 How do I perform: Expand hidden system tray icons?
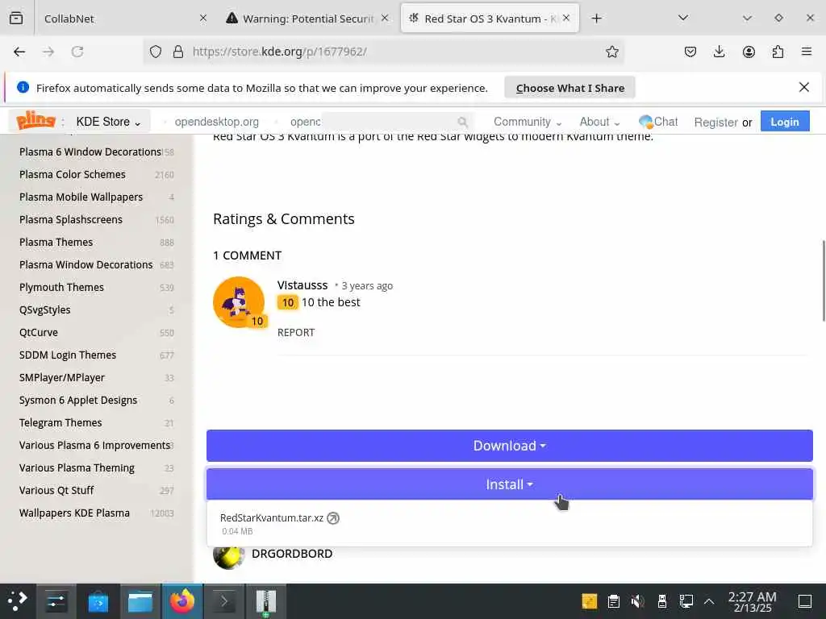tap(709, 601)
